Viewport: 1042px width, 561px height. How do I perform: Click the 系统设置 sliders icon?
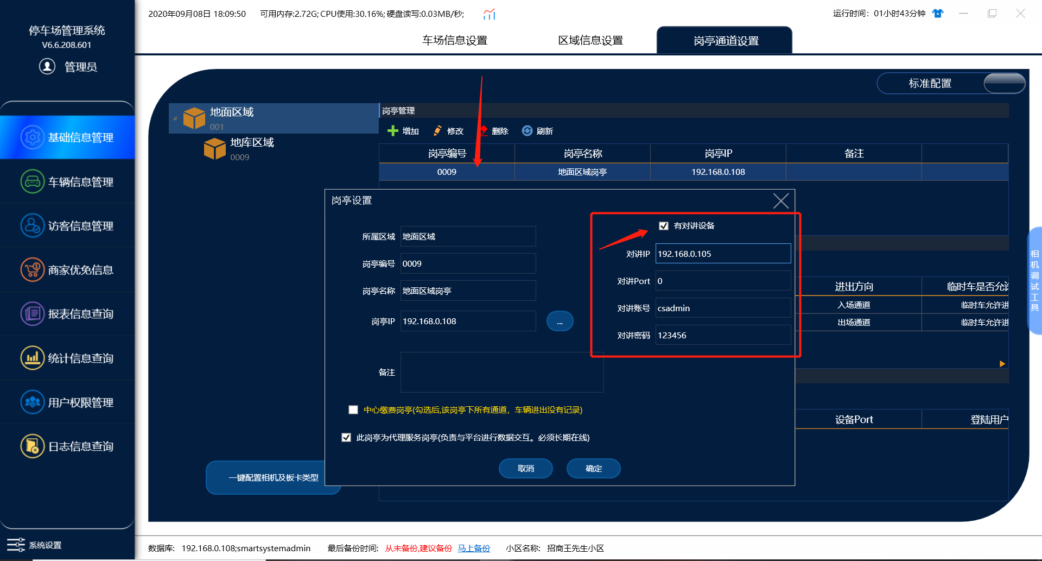click(16, 545)
